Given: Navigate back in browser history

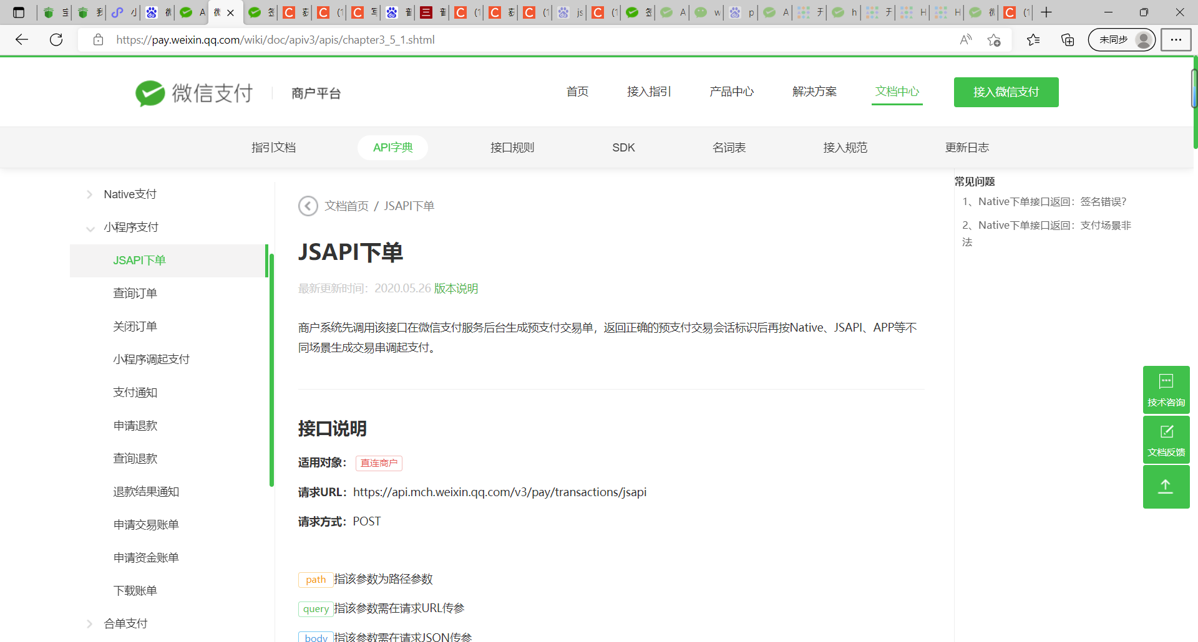Looking at the screenshot, I should (22, 39).
